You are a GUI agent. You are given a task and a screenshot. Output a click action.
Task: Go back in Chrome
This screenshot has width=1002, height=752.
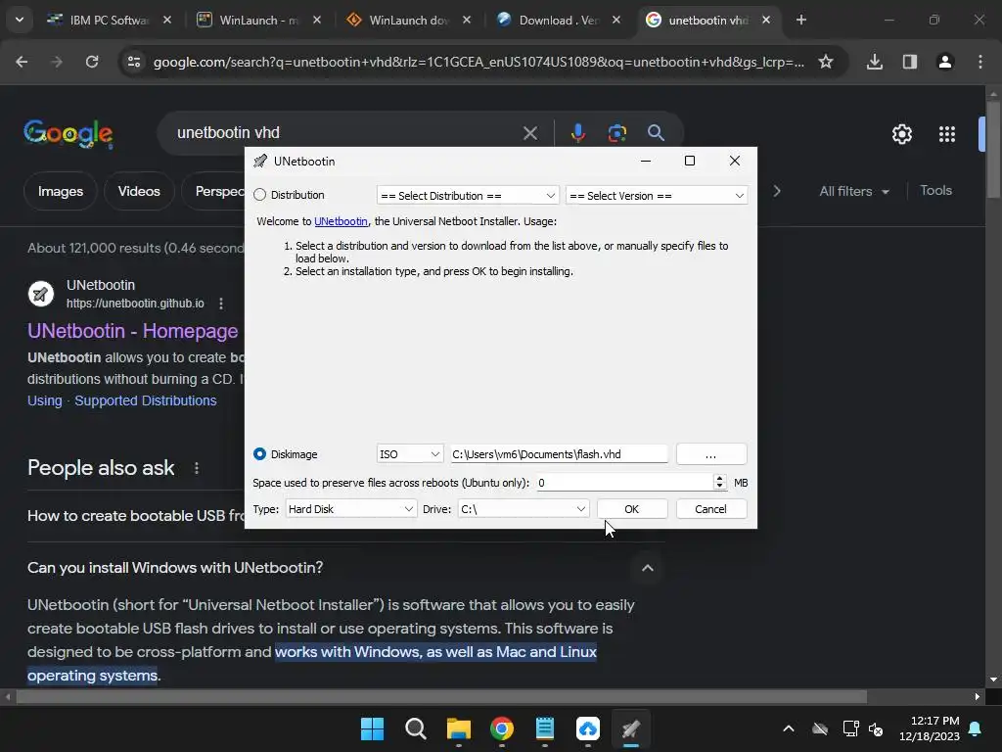coord(22,62)
